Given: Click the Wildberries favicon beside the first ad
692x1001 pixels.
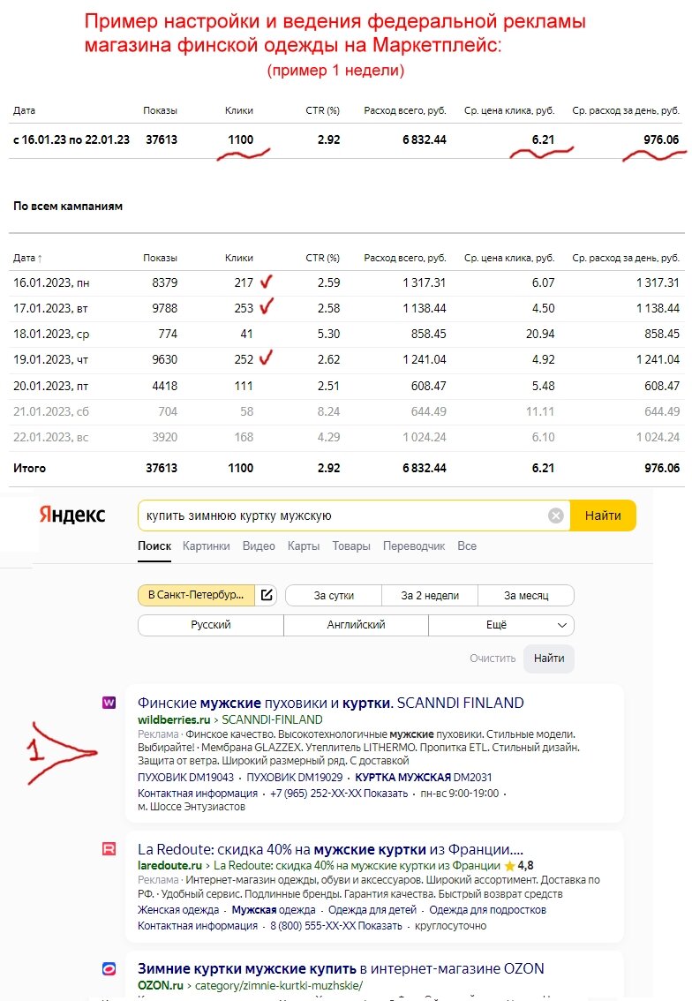Looking at the screenshot, I should pyautogui.click(x=109, y=703).
